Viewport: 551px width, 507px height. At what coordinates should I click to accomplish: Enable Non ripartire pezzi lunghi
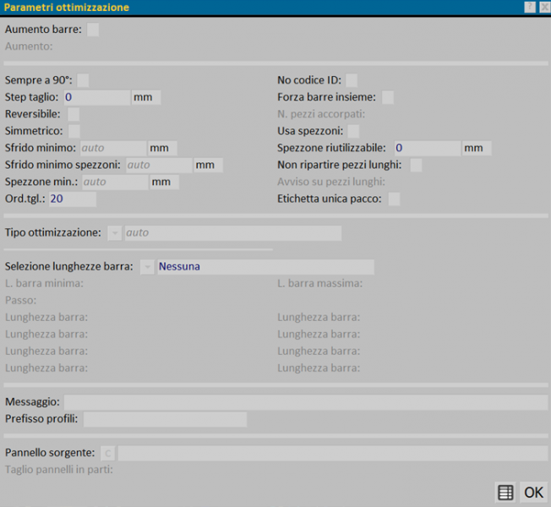pyautogui.click(x=415, y=165)
